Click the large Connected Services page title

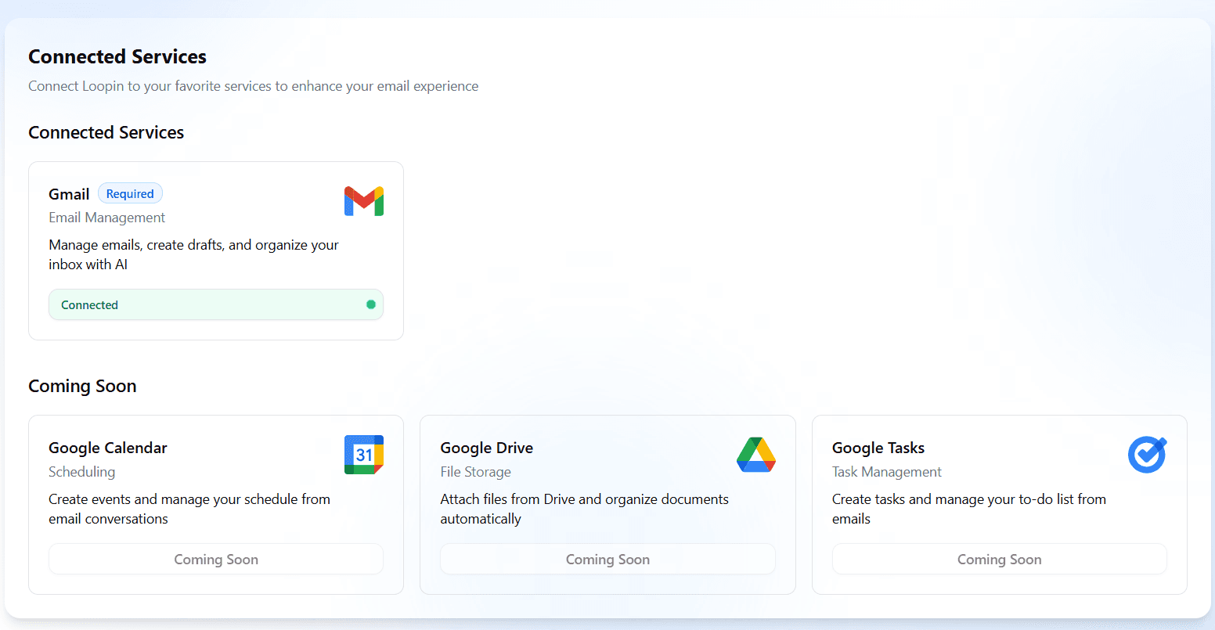pos(117,56)
